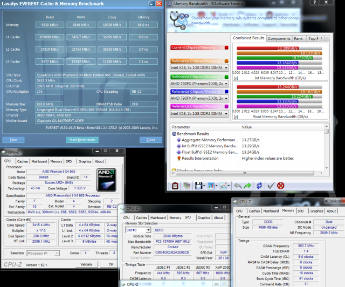Viewport: 345px width, 287px height.
Task: Click the Part Number CMG4GX3M2A2000C8 field
Action: 172,252
